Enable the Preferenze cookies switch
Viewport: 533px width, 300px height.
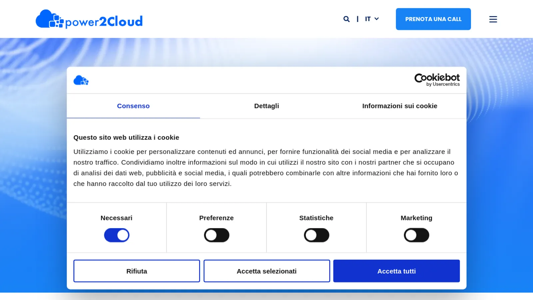coord(217,235)
